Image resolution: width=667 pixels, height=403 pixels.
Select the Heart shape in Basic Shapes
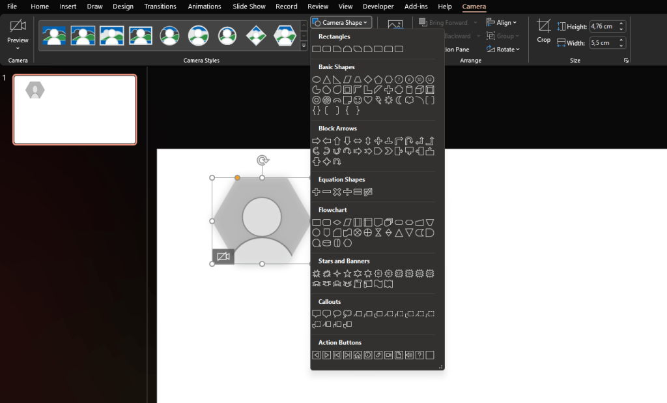pos(368,100)
